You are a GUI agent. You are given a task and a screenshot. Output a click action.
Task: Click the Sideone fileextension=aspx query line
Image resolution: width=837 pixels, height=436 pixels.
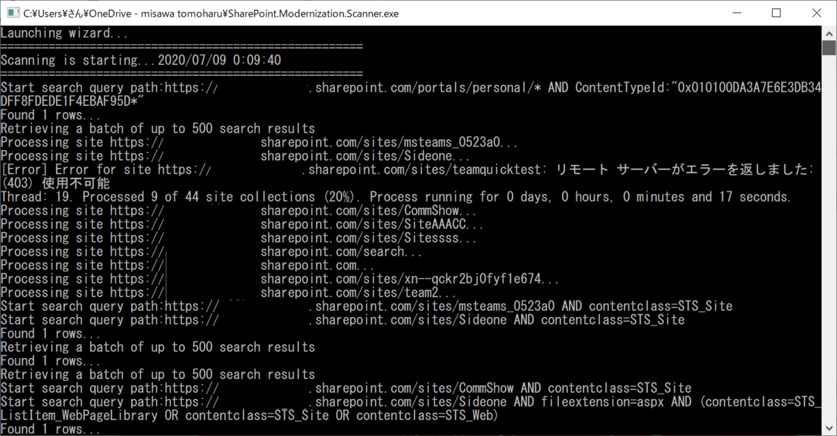pos(412,402)
